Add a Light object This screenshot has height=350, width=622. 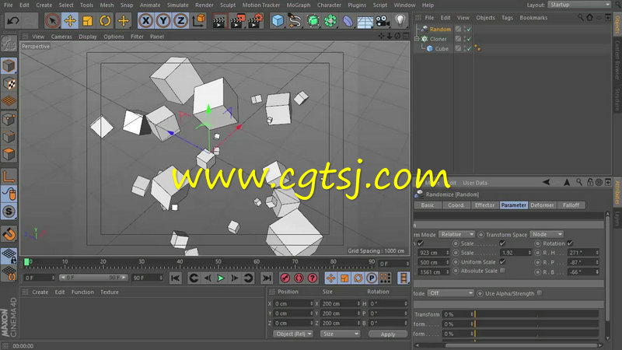[400, 21]
